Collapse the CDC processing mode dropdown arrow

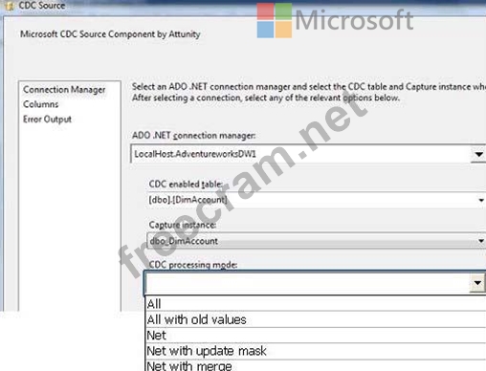[x=477, y=283]
